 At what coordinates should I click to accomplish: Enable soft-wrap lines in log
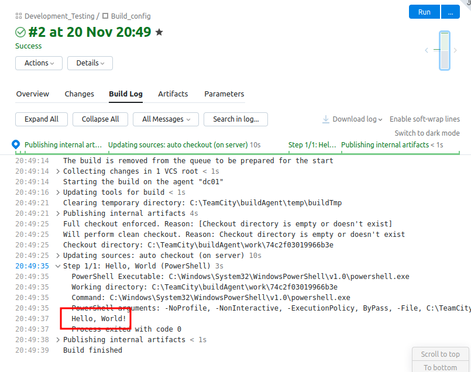click(425, 119)
